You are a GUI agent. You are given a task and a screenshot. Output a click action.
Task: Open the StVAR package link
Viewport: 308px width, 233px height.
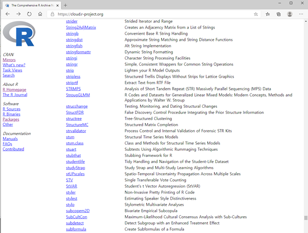[72, 186]
